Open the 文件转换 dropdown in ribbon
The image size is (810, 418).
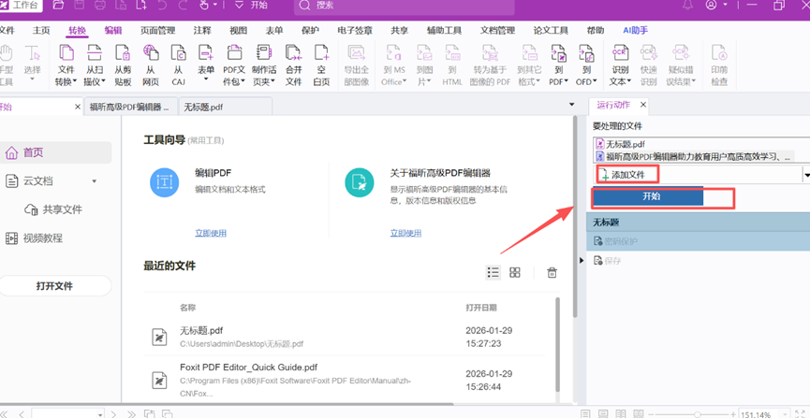(66, 81)
